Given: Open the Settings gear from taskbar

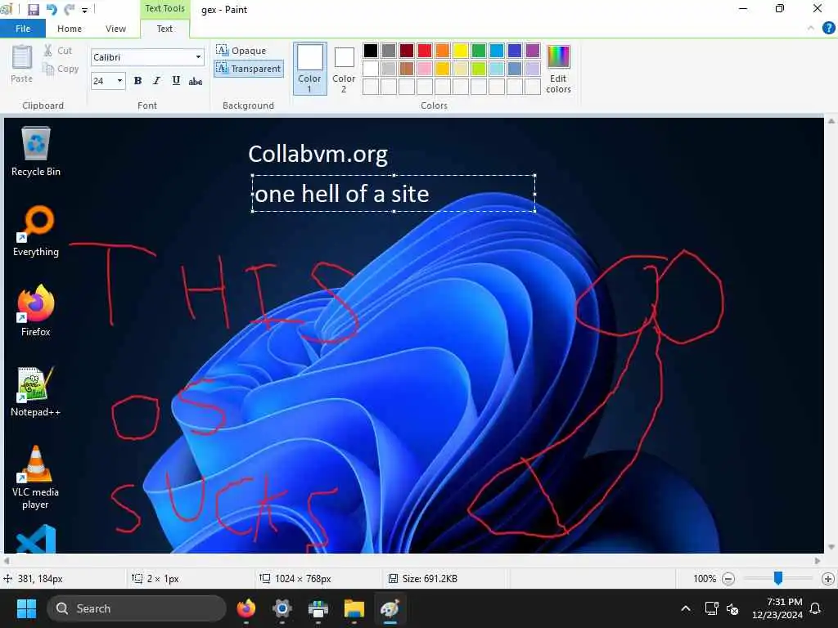Looking at the screenshot, I should (282, 608).
